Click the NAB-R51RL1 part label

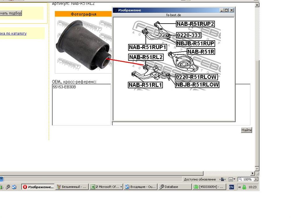145,85
